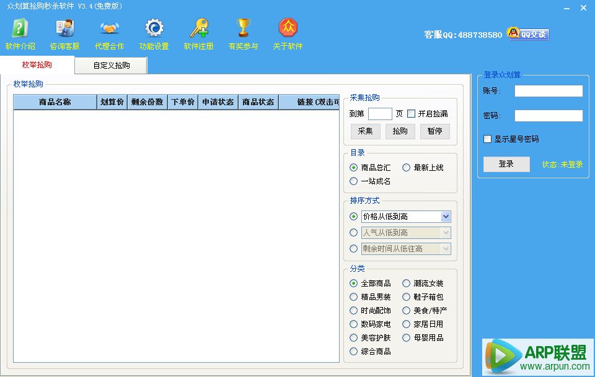Click the 抢购 button

click(400, 131)
